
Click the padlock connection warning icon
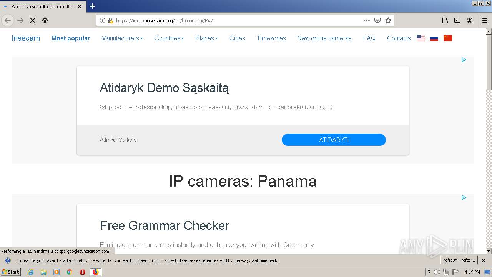110,20
